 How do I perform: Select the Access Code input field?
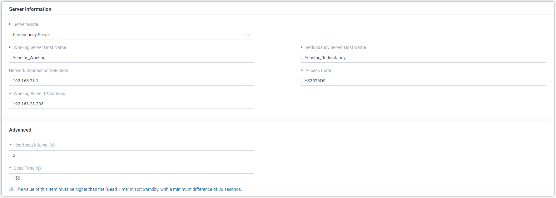click(423, 81)
